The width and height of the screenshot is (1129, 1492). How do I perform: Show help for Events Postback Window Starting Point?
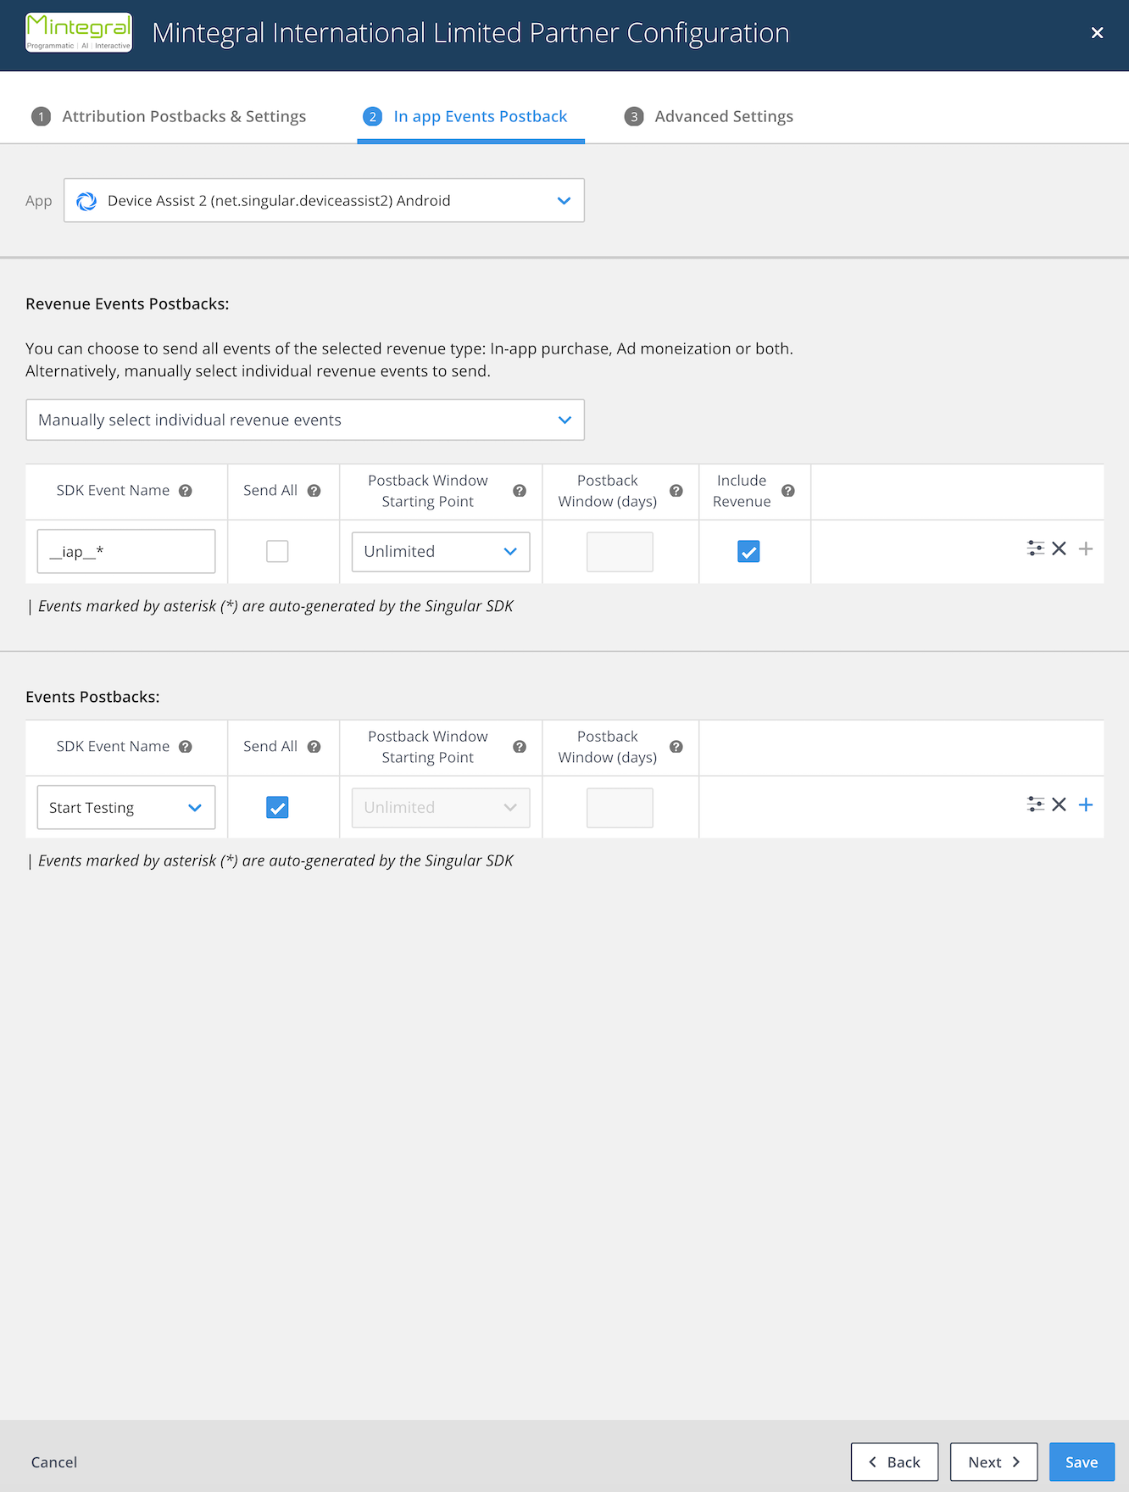click(x=520, y=747)
